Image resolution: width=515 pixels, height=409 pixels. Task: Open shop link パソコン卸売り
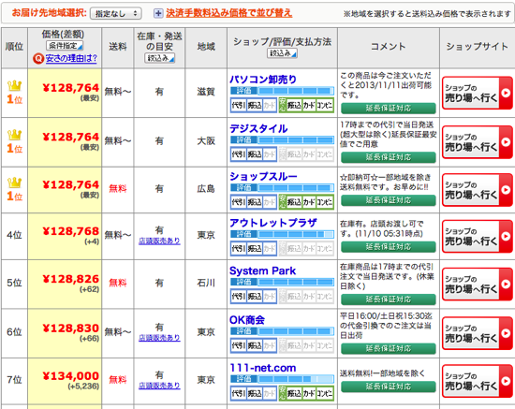(263, 80)
